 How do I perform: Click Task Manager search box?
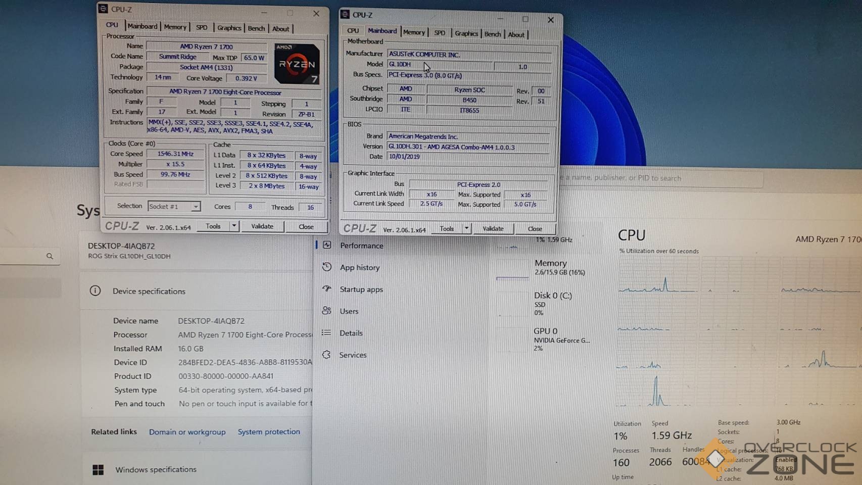661,178
